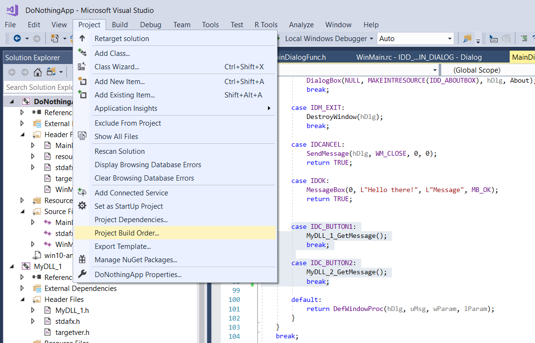Click the gear icon beside Set as StartUp Project

pos(82,206)
